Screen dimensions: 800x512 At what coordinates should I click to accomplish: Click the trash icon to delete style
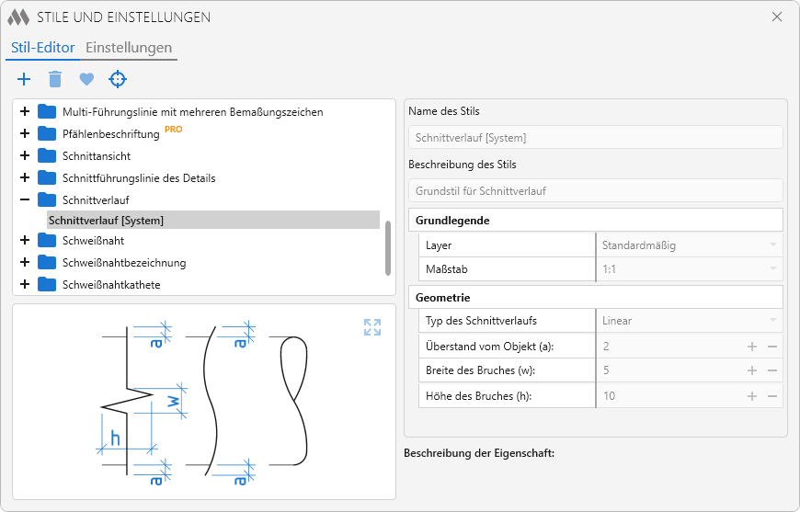pos(55,79)
